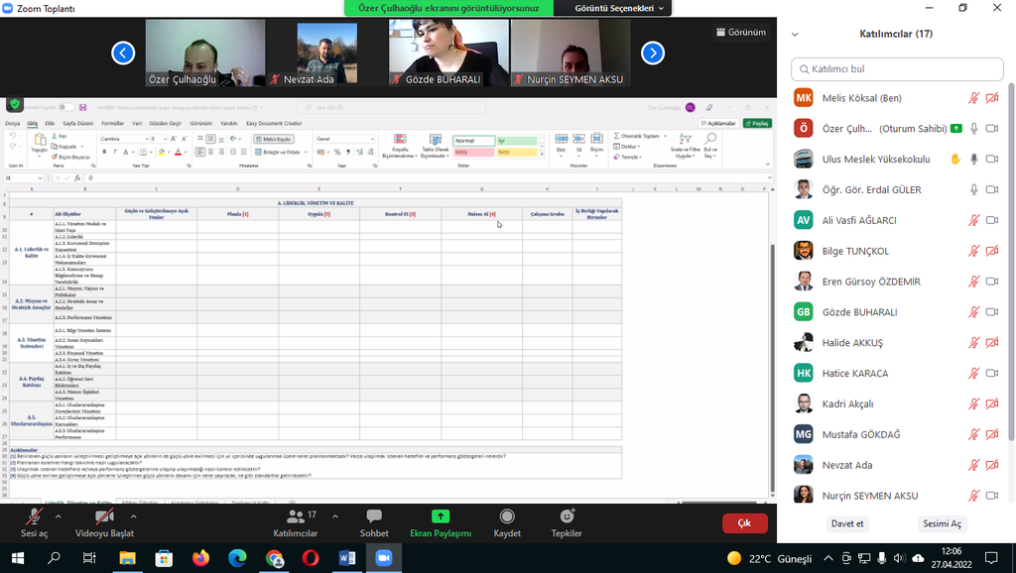Turn on camera with Videoyu Başlat

104,516
